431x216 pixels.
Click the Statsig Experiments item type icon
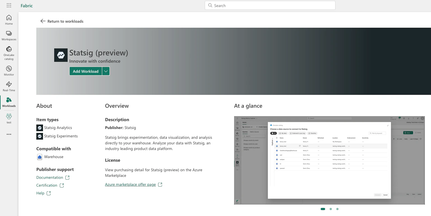(39, 136)
